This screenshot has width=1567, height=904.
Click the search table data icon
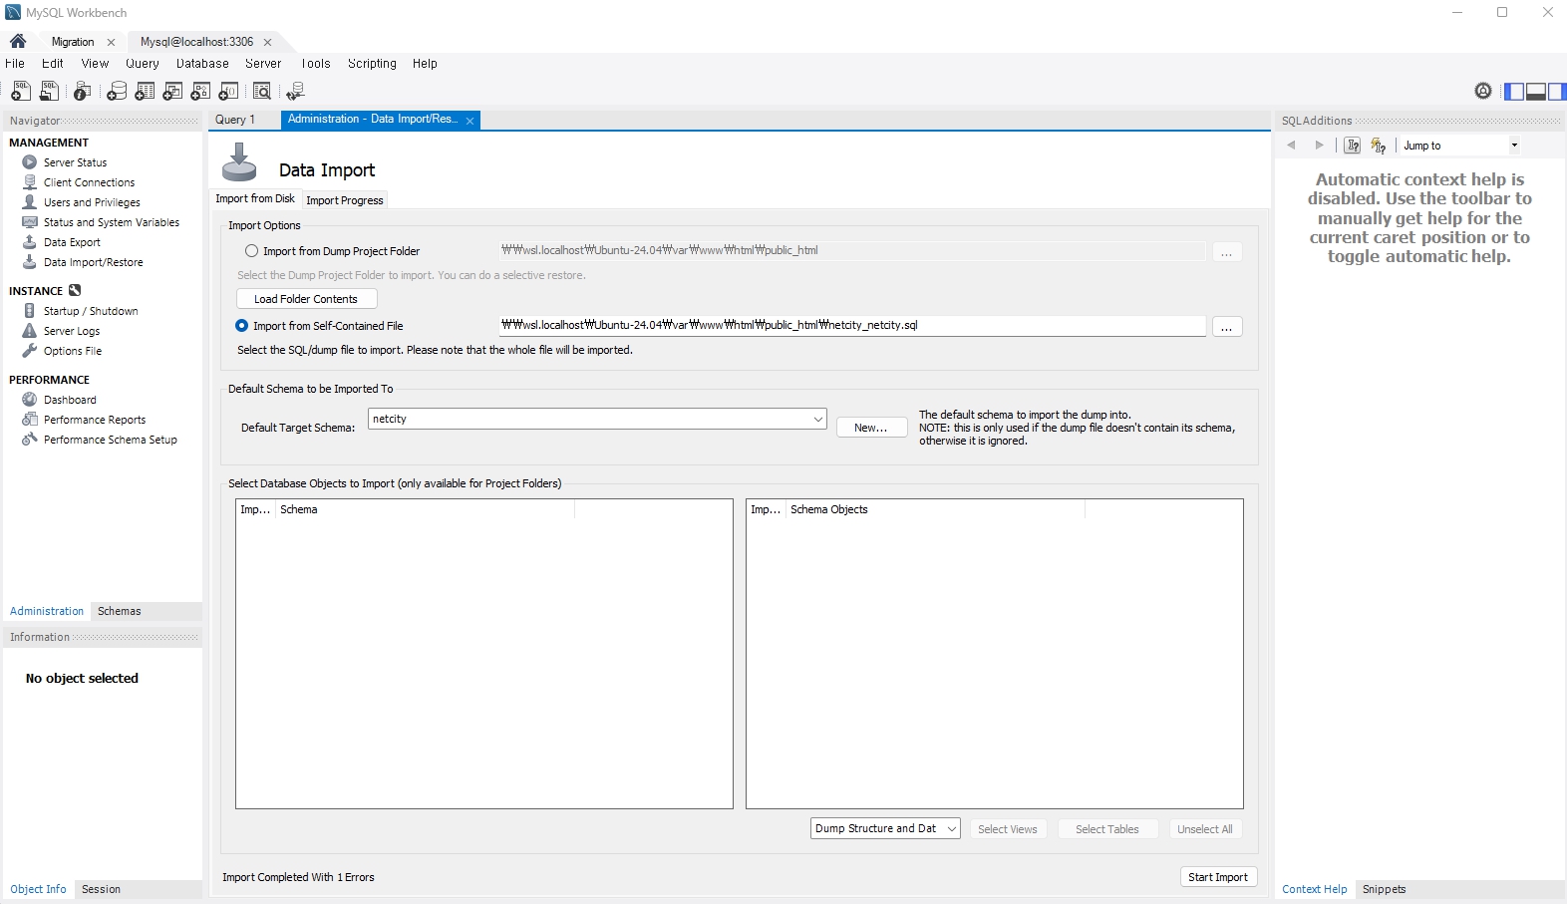click(x=262, y=92)
